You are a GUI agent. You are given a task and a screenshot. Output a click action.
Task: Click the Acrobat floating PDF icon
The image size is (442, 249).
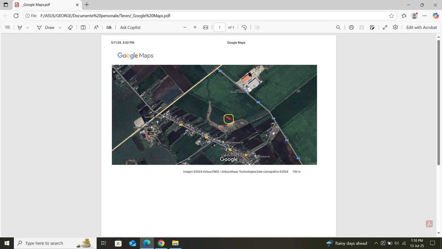(429, 224)
